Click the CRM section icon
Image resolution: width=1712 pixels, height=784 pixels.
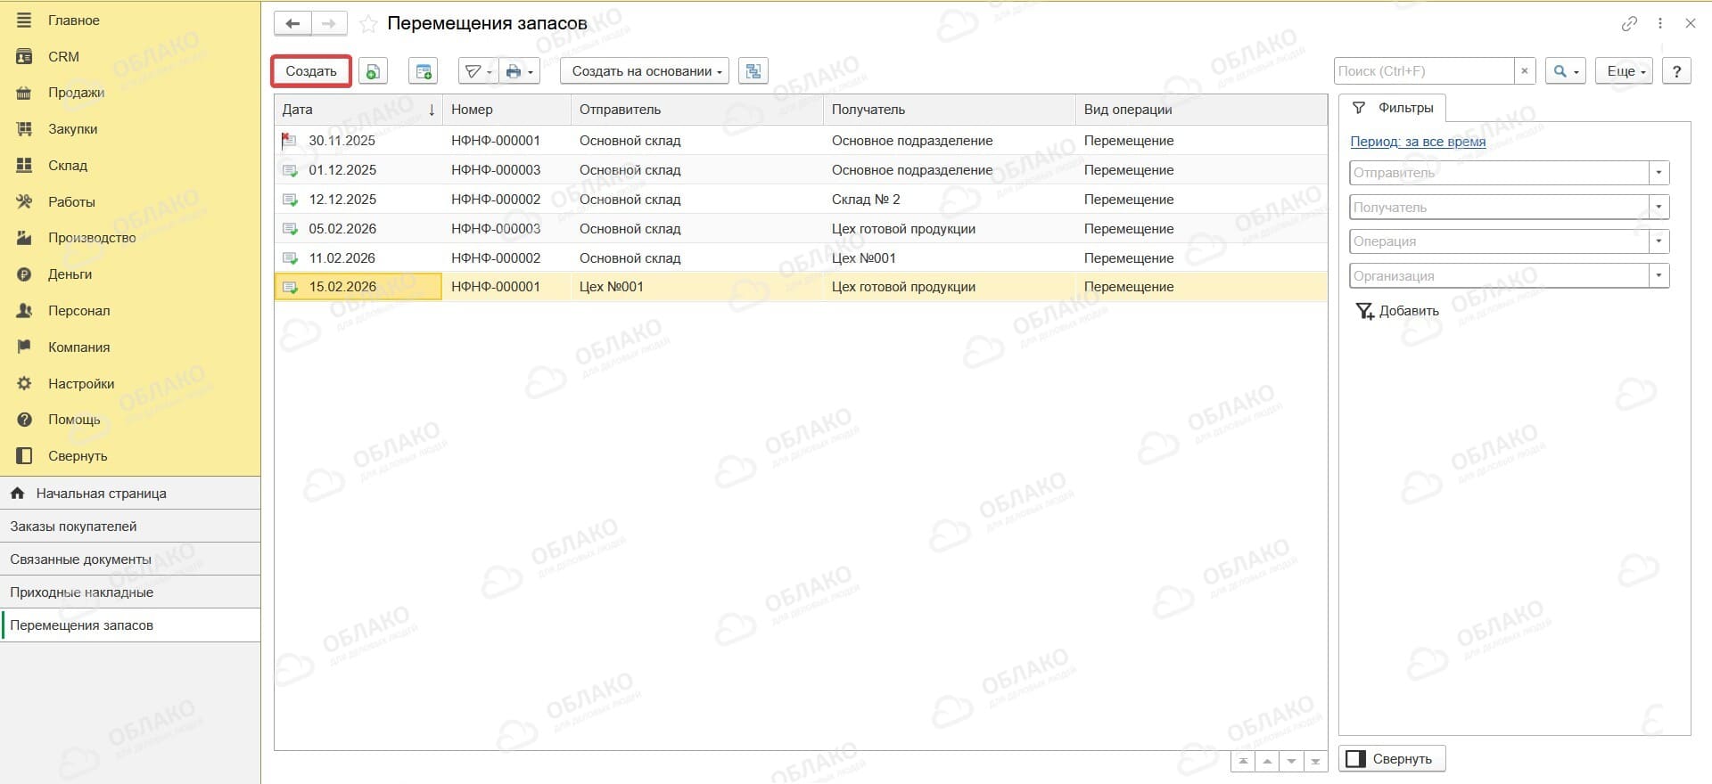click(25, 57)
